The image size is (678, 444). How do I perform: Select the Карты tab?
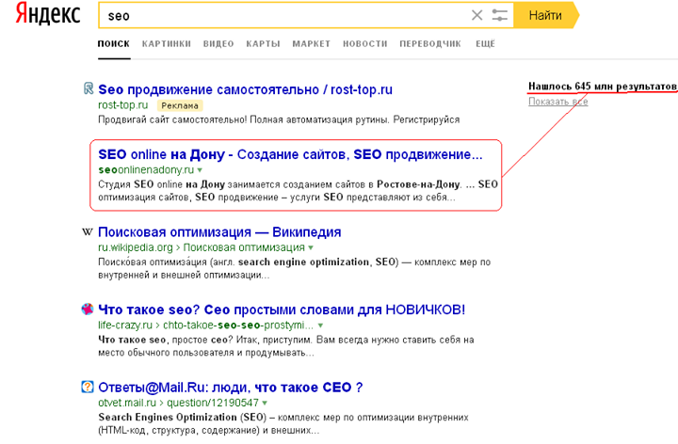pyautogui.click(x=263, y=43)
